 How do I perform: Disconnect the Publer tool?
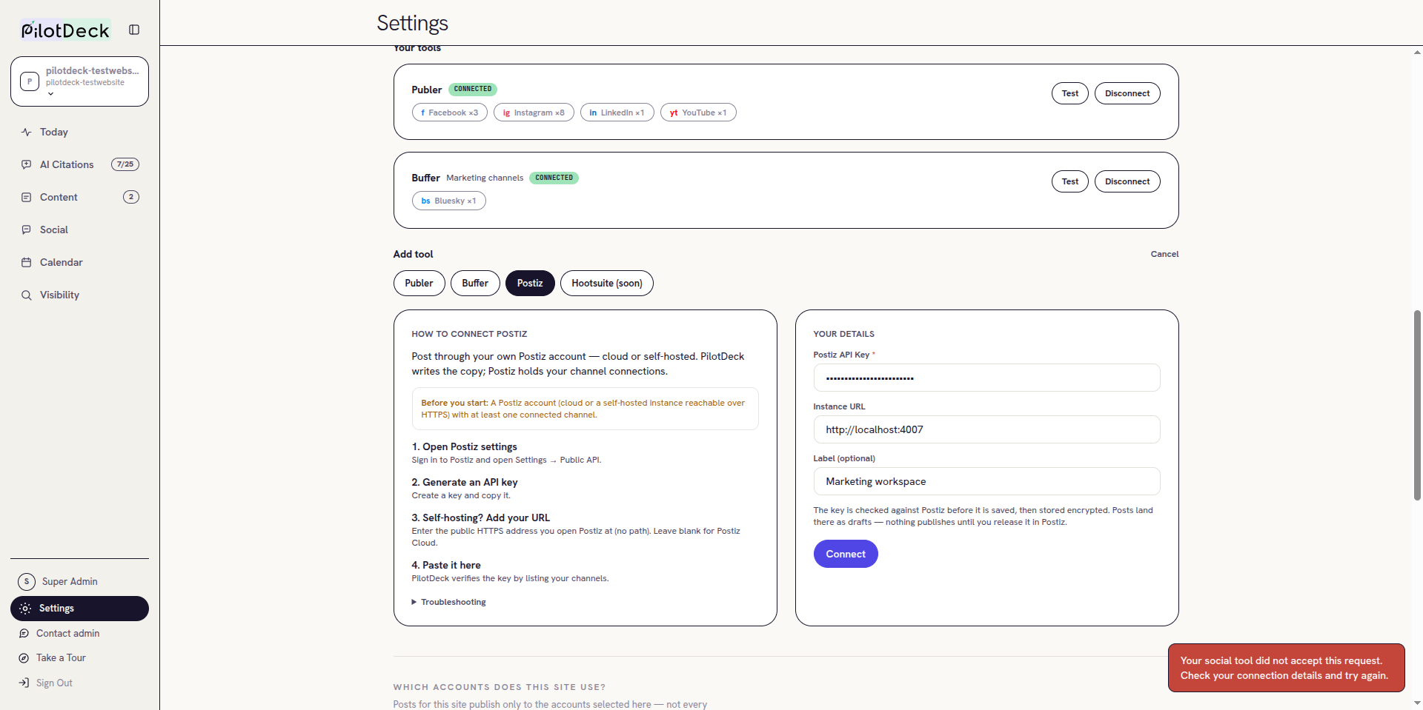[1127, 93]
